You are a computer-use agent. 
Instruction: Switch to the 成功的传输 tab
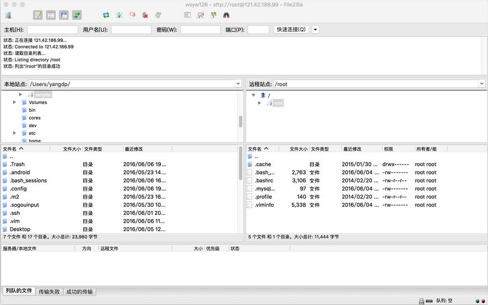[x=80, y=292]
